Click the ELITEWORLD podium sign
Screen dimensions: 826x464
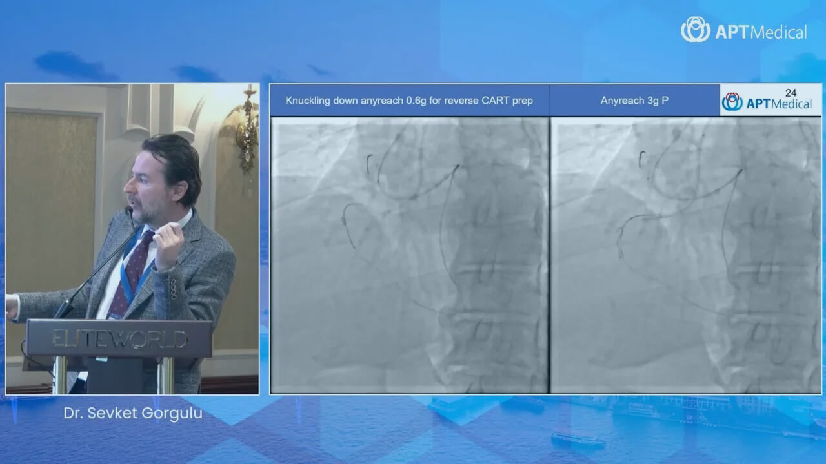point(119,339)
